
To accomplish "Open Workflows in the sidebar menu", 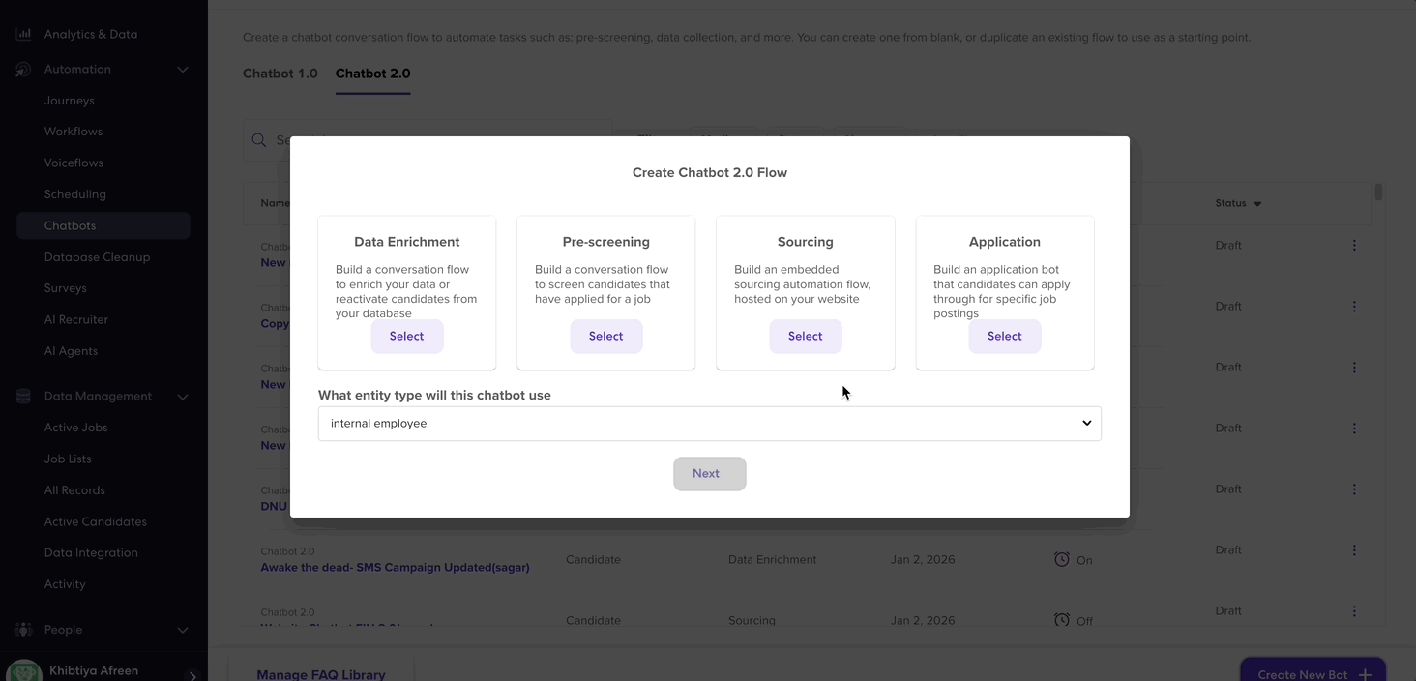I will (x=74, y=132).
